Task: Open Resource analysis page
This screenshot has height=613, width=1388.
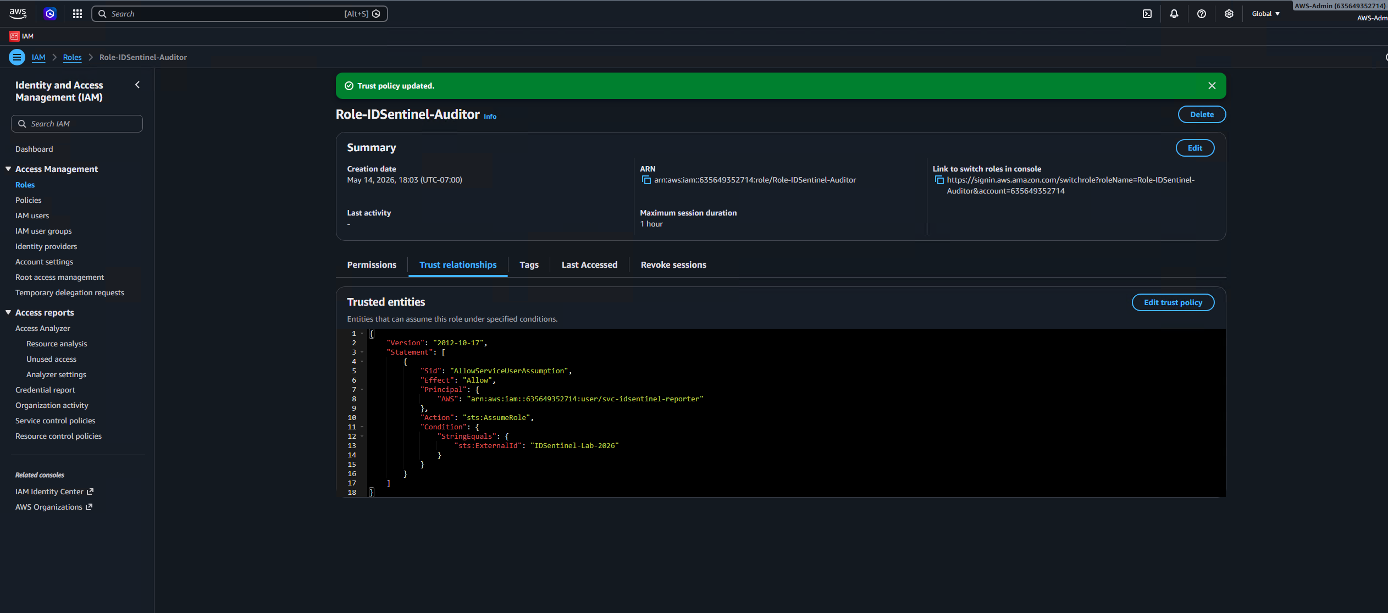Action: point(57,344)
